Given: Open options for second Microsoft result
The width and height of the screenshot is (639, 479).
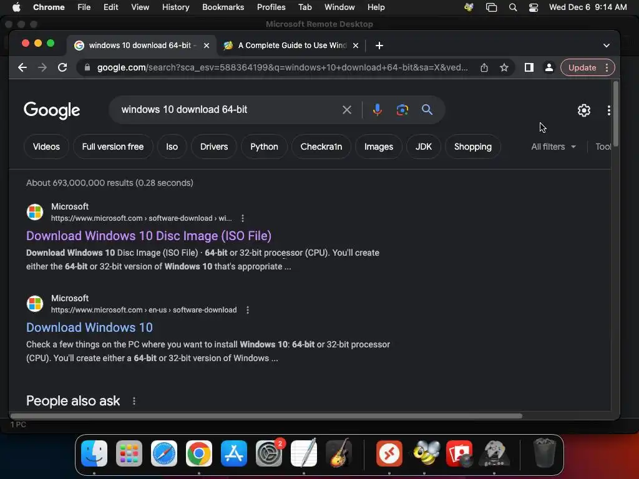Looking at the screenshot, I should tap(247, 310).
